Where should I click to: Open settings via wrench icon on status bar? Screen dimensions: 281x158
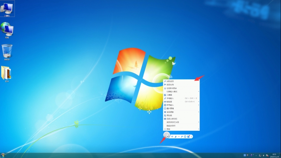click(182, 137)
